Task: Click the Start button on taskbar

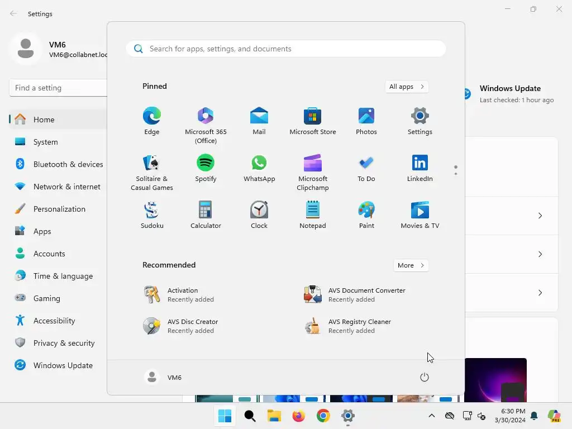Action: tap(225, 416)
